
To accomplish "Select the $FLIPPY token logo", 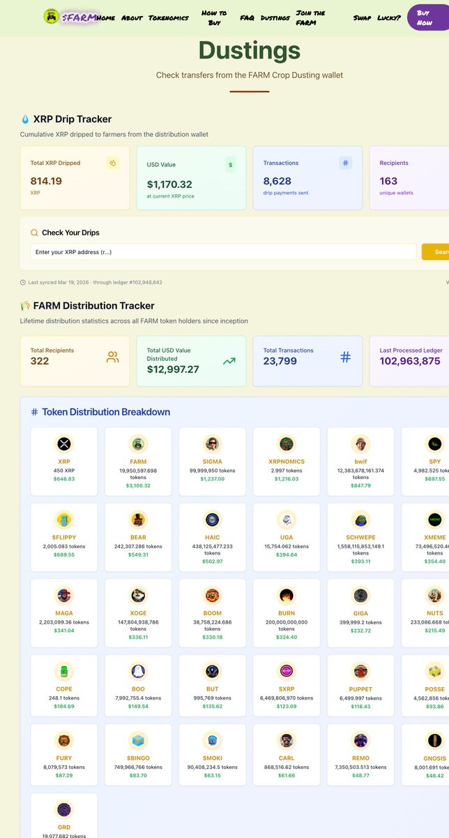I will pos(64,520).
